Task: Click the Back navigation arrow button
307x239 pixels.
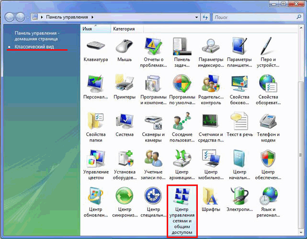Action: (x=11, y=17)
